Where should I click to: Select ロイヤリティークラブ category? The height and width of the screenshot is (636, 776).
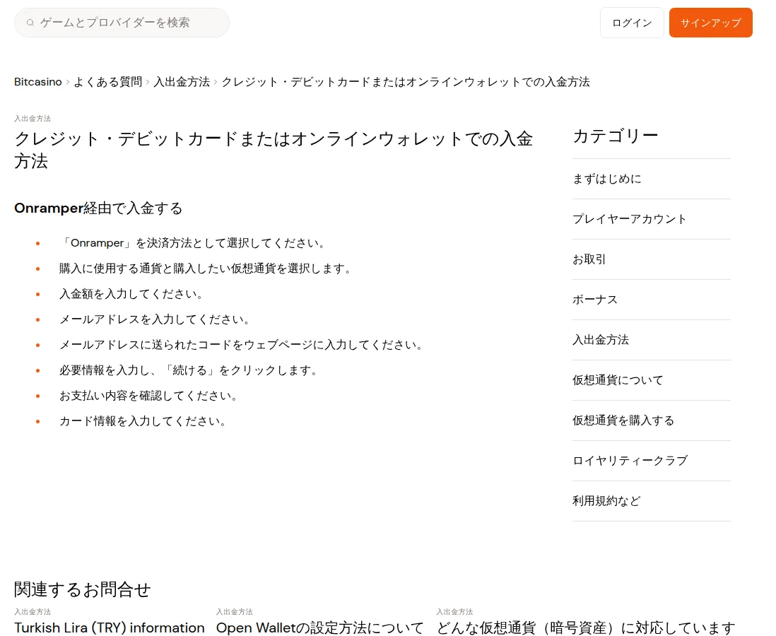pyautogui.click(x=652, y=461)
